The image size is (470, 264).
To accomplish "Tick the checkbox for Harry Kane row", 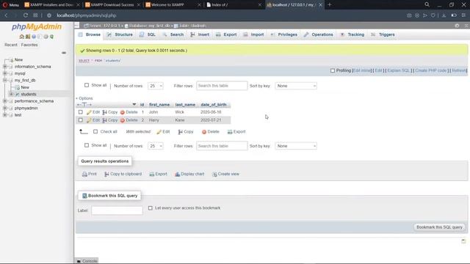I will (80, 120).
